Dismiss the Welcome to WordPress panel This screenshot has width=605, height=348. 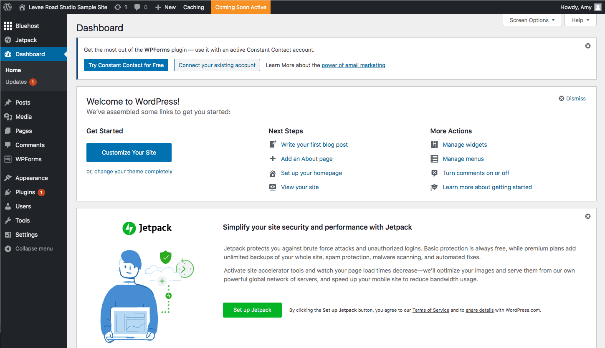(572, 98)
